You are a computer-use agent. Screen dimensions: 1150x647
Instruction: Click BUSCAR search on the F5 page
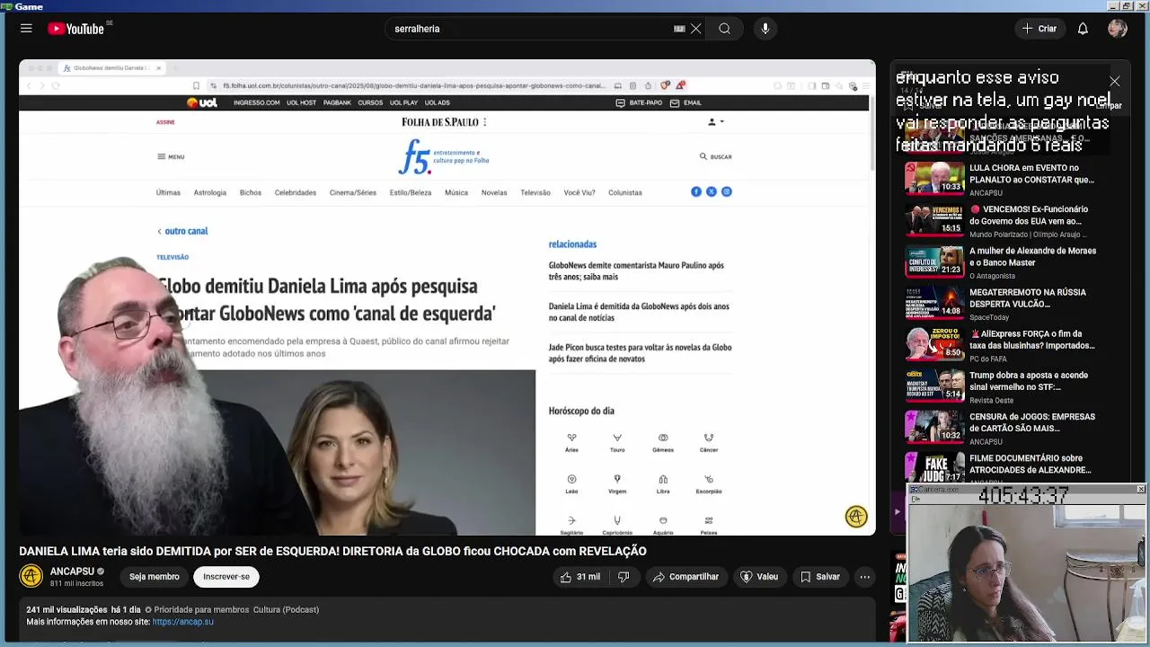coord(716,156)
